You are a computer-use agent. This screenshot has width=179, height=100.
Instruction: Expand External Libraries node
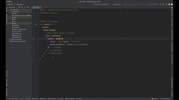[9, 39]
